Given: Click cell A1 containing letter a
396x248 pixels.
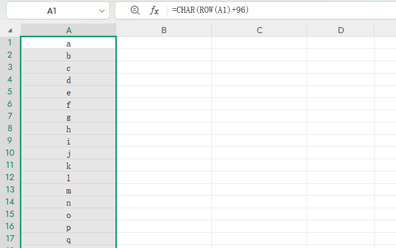Looking at the screenshot, I should [x=68, y=43].
